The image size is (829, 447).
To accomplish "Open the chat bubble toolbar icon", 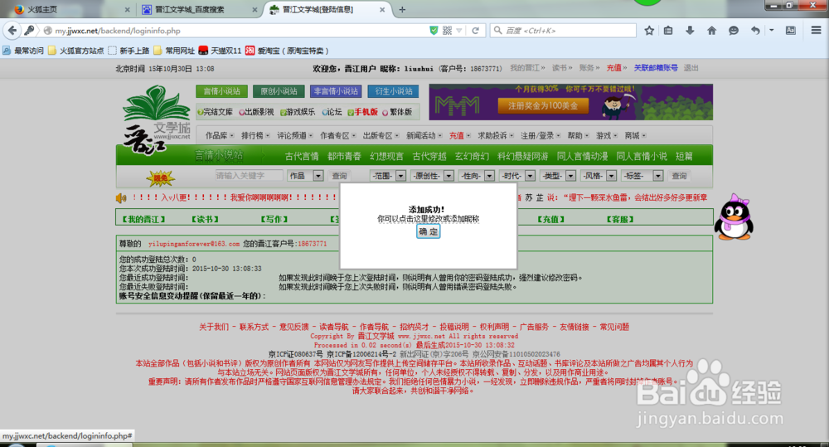I will 734,31.
